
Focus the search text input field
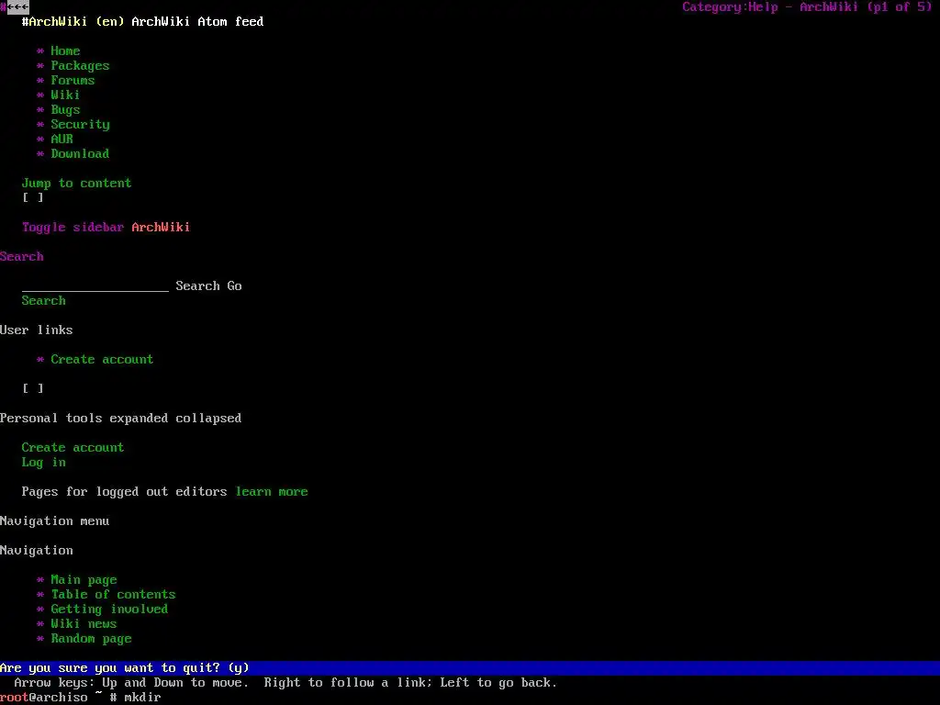point(95,286)
